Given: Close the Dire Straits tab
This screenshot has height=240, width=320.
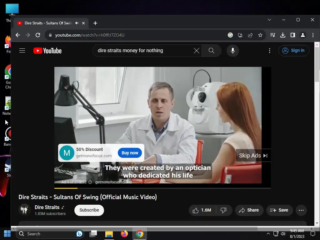Looking at the screenshot, I should tap(83, 23).
